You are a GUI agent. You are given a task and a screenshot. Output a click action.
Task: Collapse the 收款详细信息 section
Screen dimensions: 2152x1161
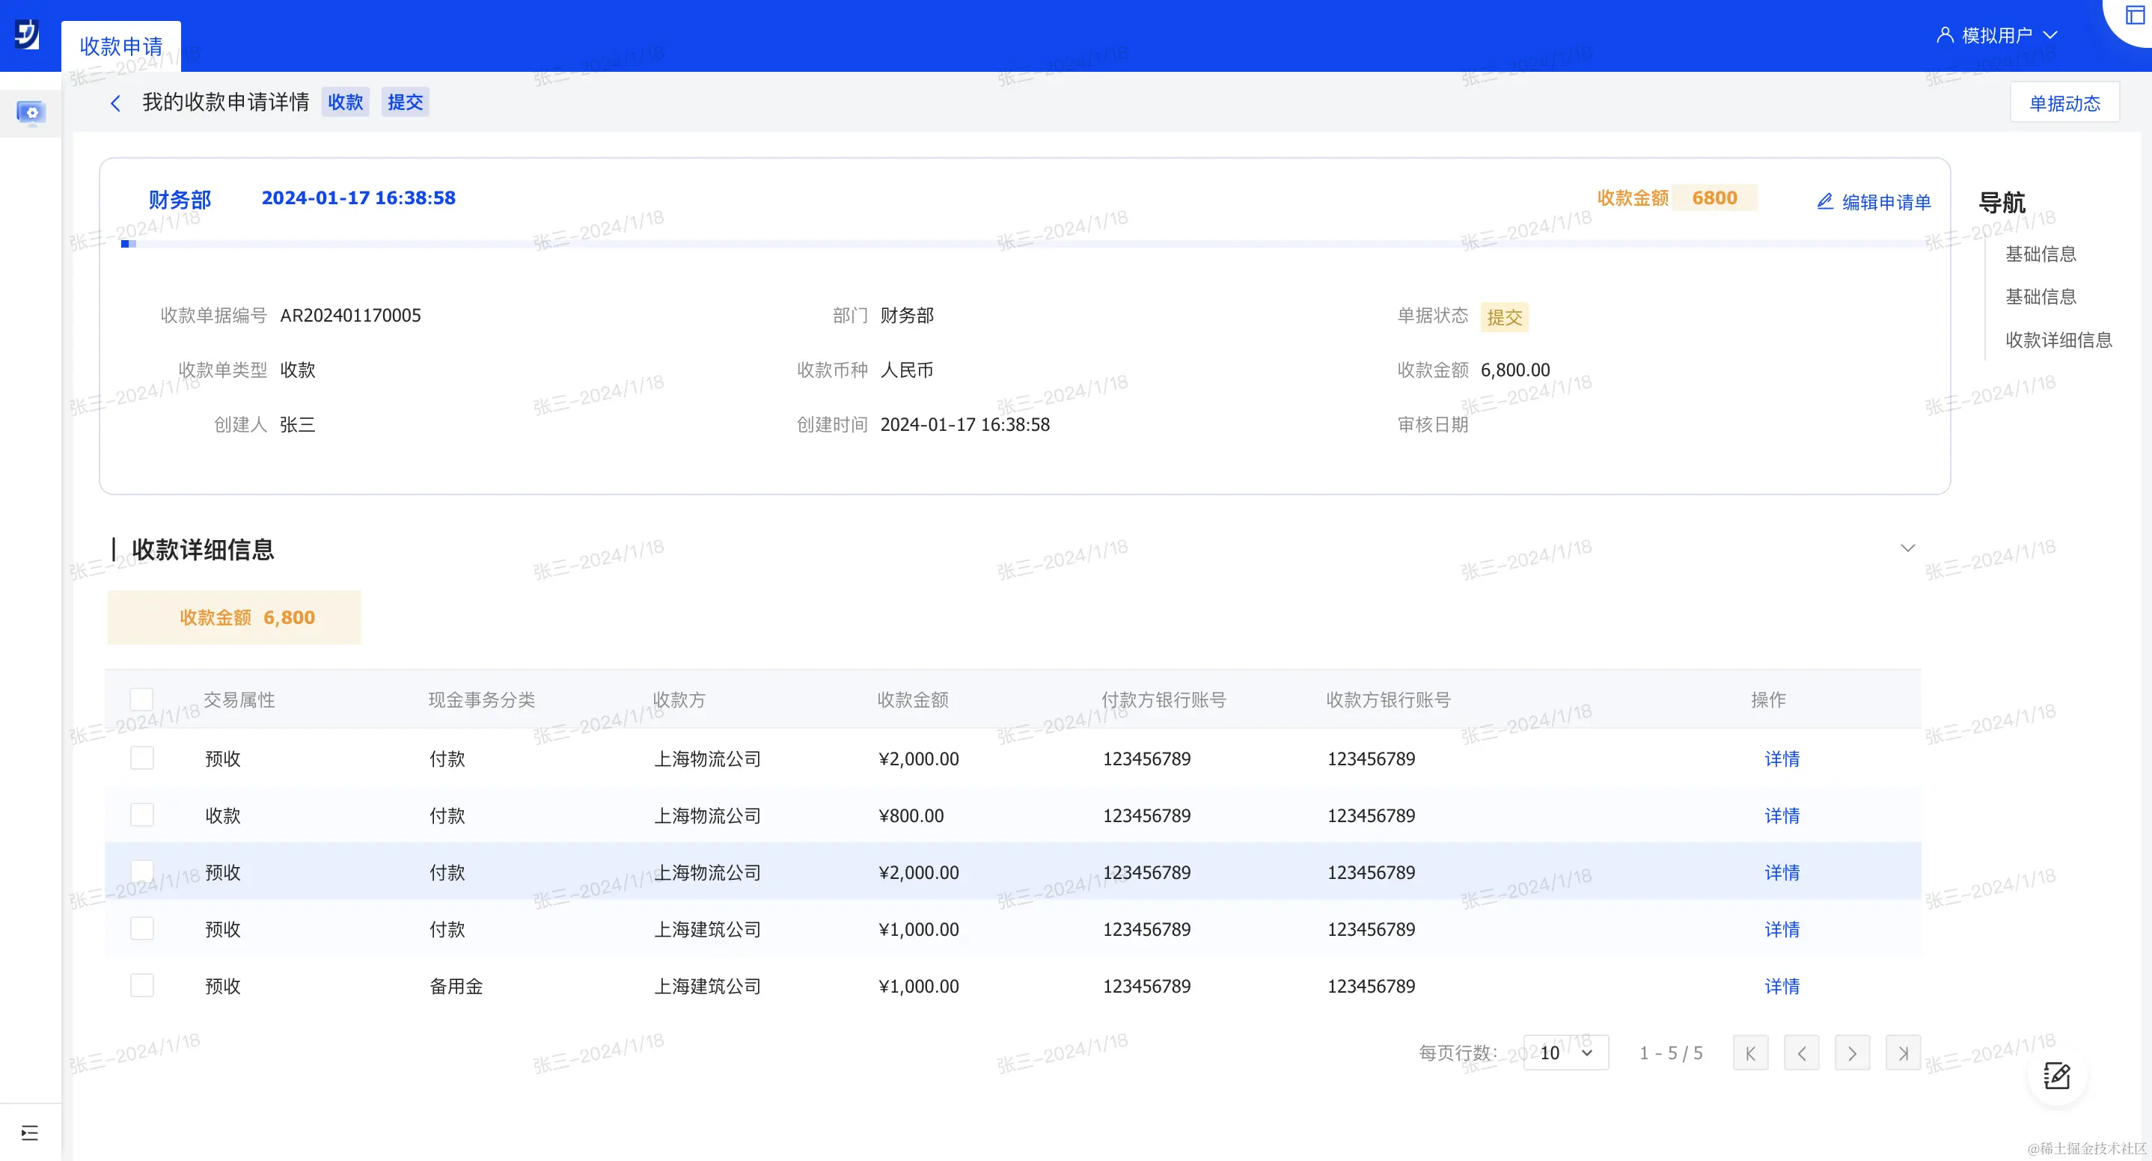[x=1907, y=548]
